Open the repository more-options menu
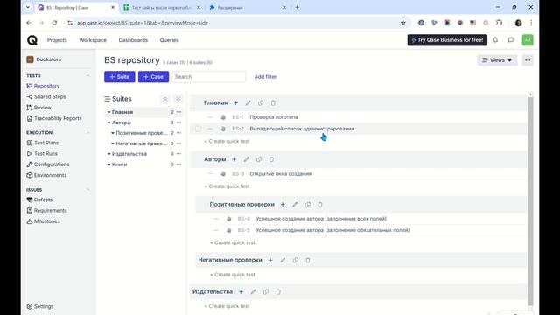Image resolution: width=560 pixels, height=315 pixels. tap(528, 60)
